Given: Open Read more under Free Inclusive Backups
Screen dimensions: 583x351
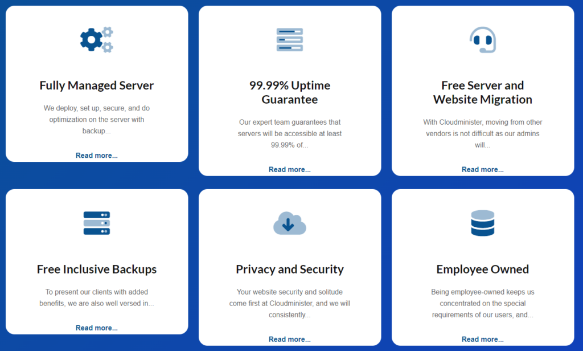Looking at the screenshot, I should click(x=97, y=328).
